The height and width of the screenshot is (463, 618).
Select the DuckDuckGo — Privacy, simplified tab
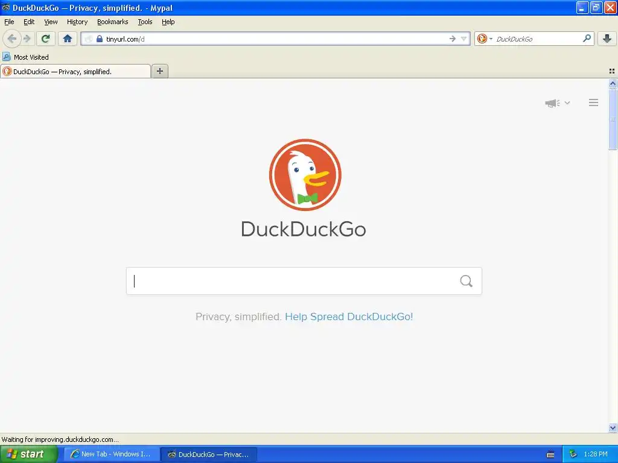75,72
